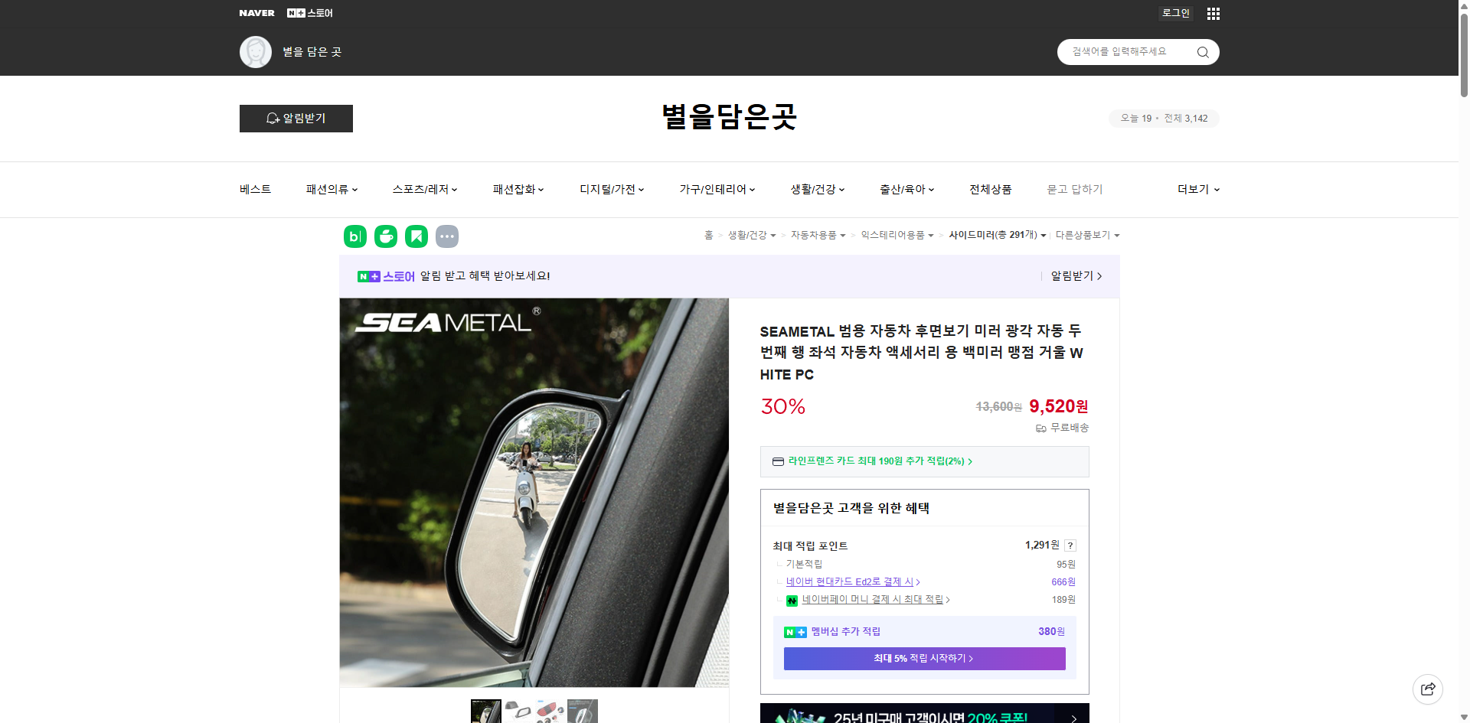This screenshot has width=1470, height=723.
Task: Share the product to Naver Cafe
Action: (385, 236)
